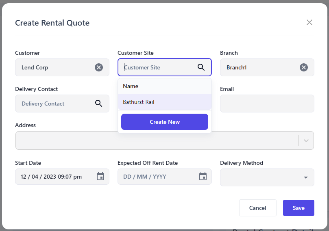The image size is (329, 231).
Task: Click the Name column header in dropdown
Action: click(x=131, y=86)
